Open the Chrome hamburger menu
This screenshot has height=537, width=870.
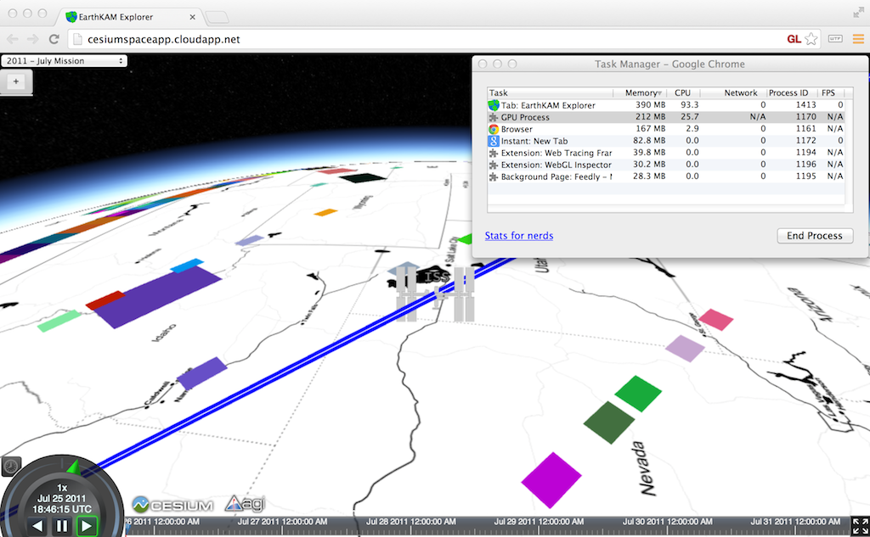(x=858, y=39)
